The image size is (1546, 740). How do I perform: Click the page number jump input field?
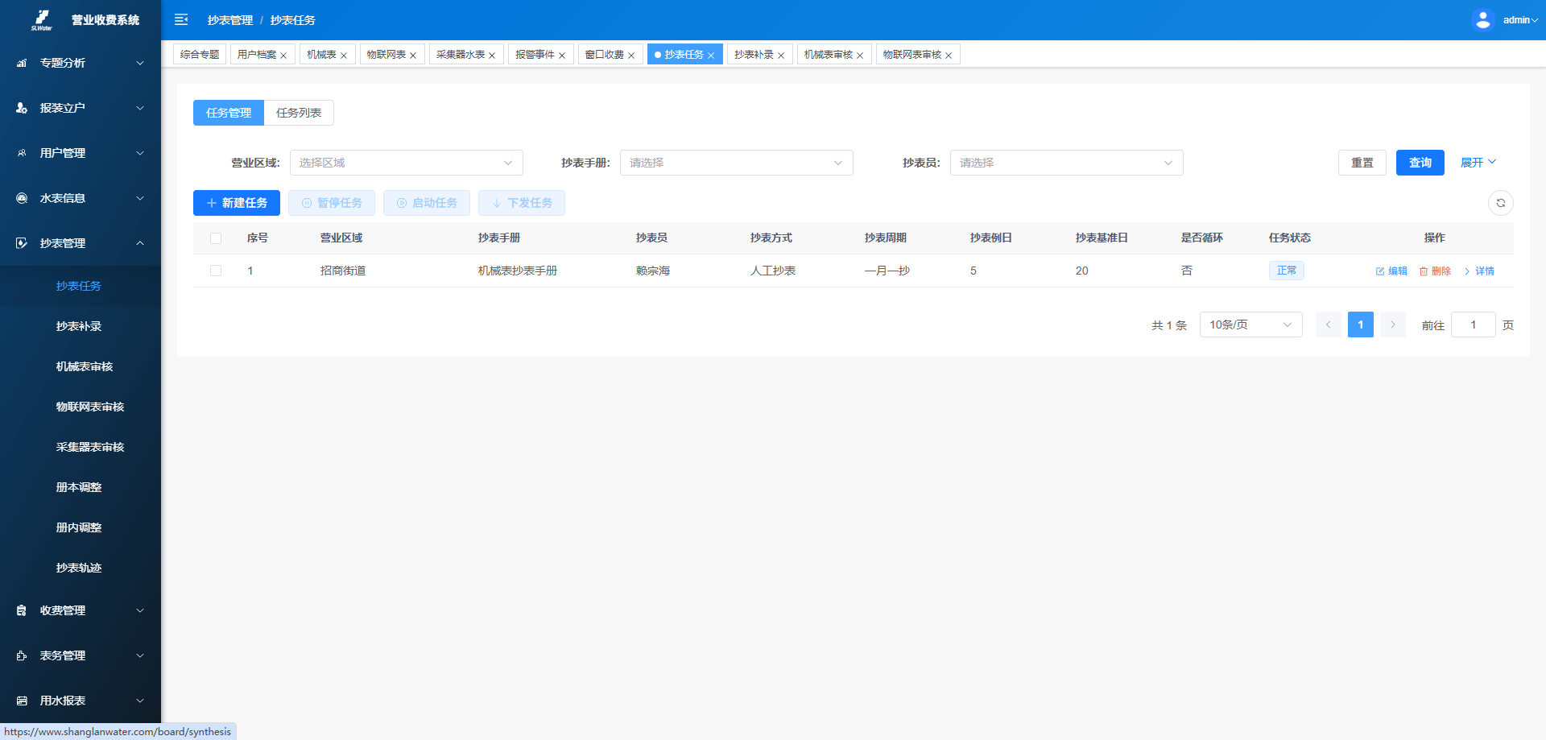point(1473,325)
